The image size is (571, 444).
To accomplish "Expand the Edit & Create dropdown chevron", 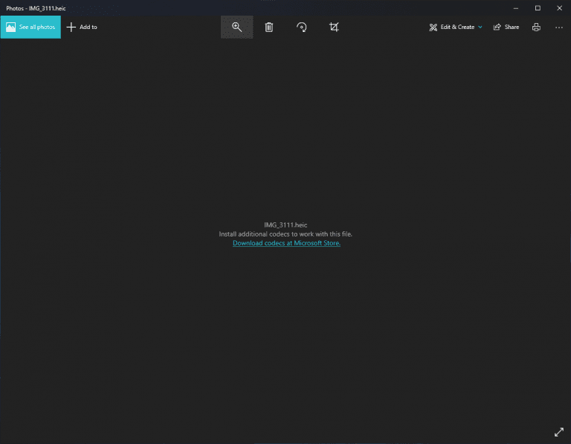I will pyautogui.click(x=480, y=27).
